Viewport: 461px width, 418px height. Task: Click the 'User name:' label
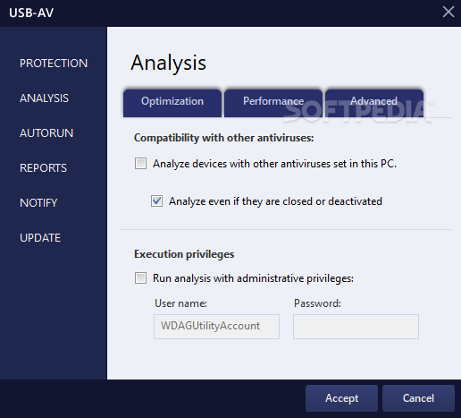[180, 303]
